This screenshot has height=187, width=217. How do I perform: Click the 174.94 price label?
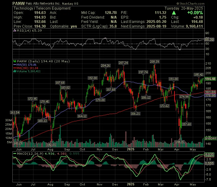coord(184,97)
